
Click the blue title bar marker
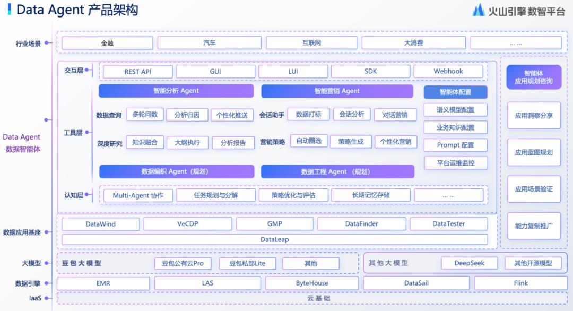pyautogui.click(x=10, y=10)
